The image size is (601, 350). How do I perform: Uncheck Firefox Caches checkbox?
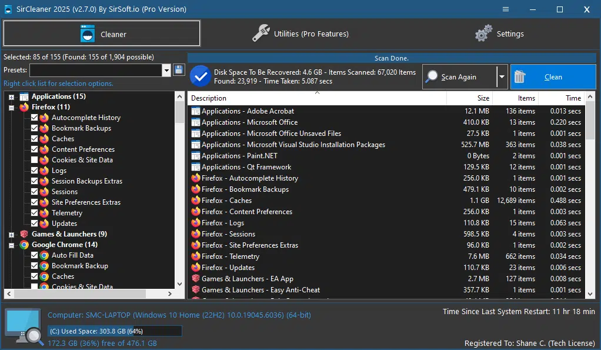click(x=35, y=139)
